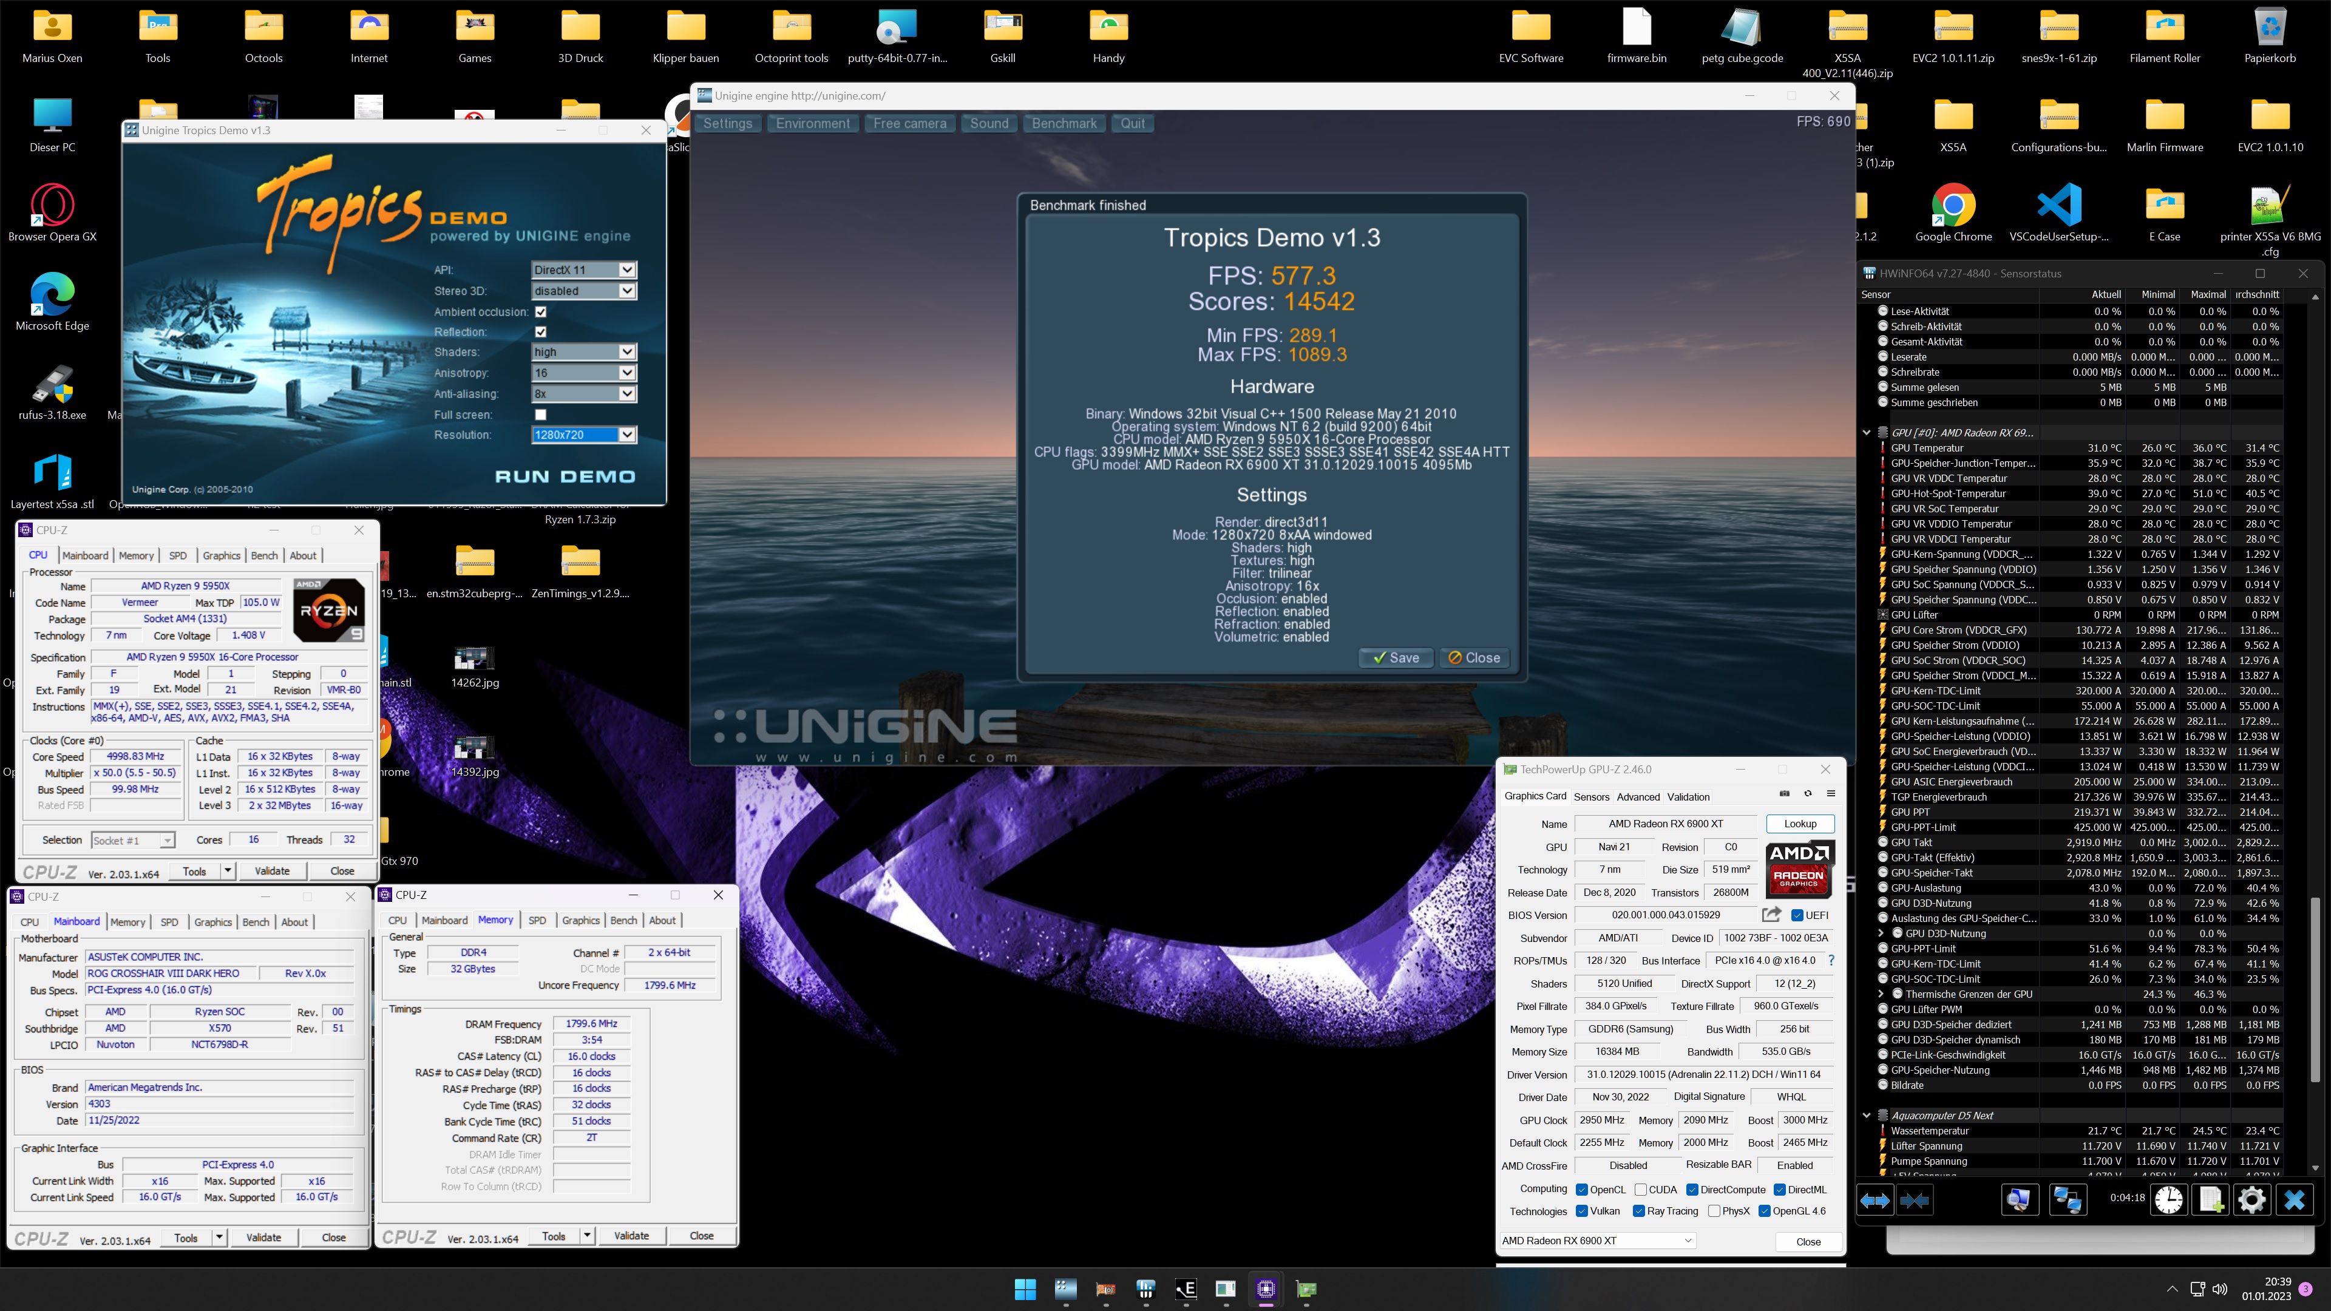Screen dimensions: 2331x1311
Task: Open firmware.bin file icon
Action: point(1636,35)
